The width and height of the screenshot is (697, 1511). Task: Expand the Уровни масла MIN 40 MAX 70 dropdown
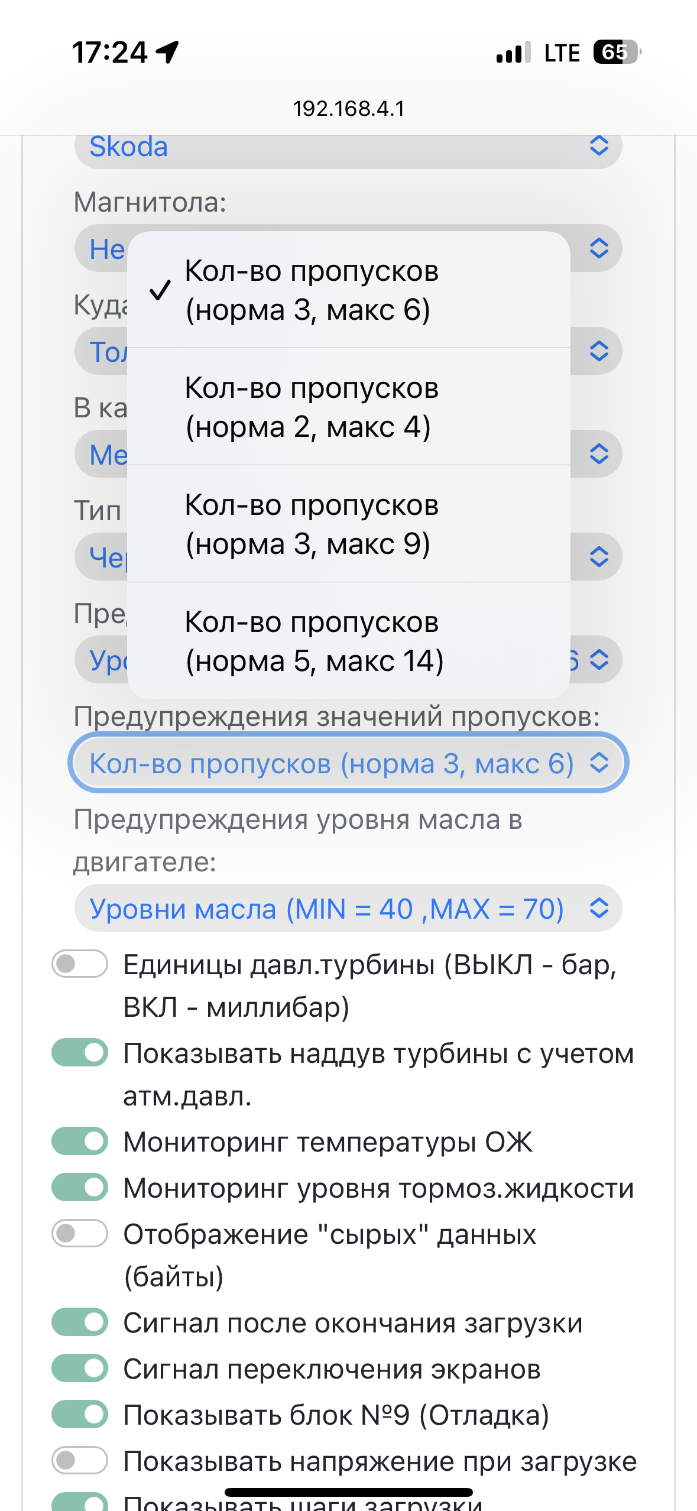coord(348,908)
